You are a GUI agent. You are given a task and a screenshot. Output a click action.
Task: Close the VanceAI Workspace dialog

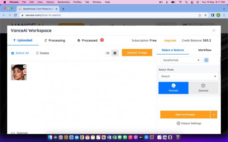pyautogui.click(x=214, y=31)
